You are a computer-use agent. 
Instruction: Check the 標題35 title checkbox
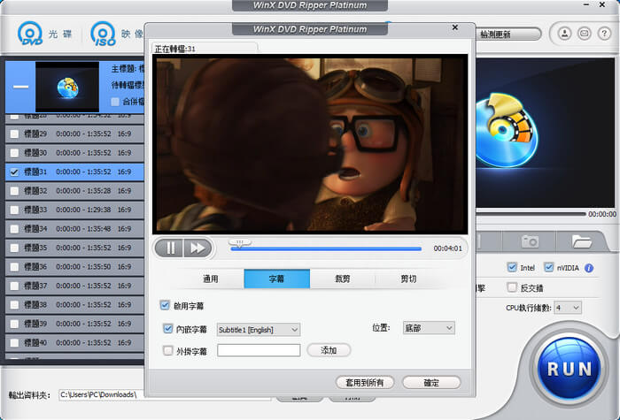coord(14,248)
